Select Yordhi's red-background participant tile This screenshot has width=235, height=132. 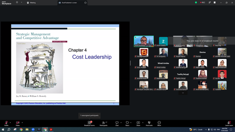pos(222,74)
